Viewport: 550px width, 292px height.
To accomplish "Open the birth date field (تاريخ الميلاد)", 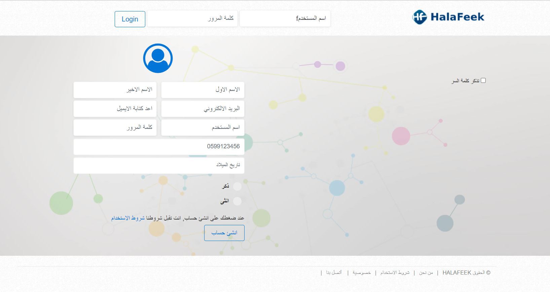I will tap(159, 165).
